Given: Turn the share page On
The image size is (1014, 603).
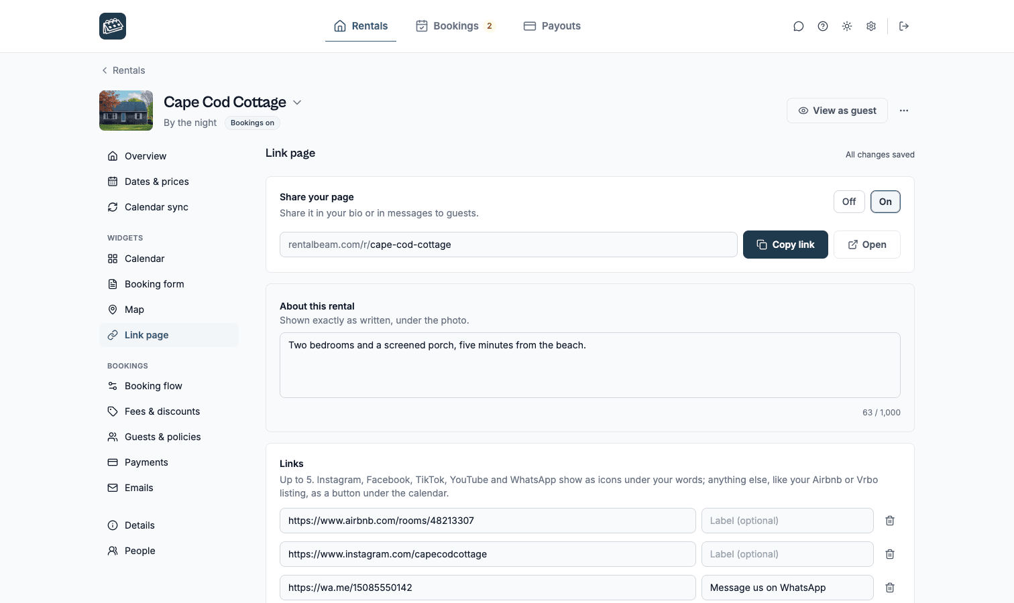Looking at the screenshot, I should point(885,202).
